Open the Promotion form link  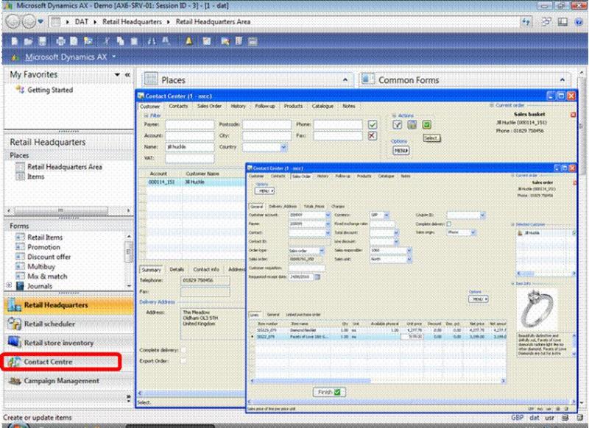pos(43,247)
